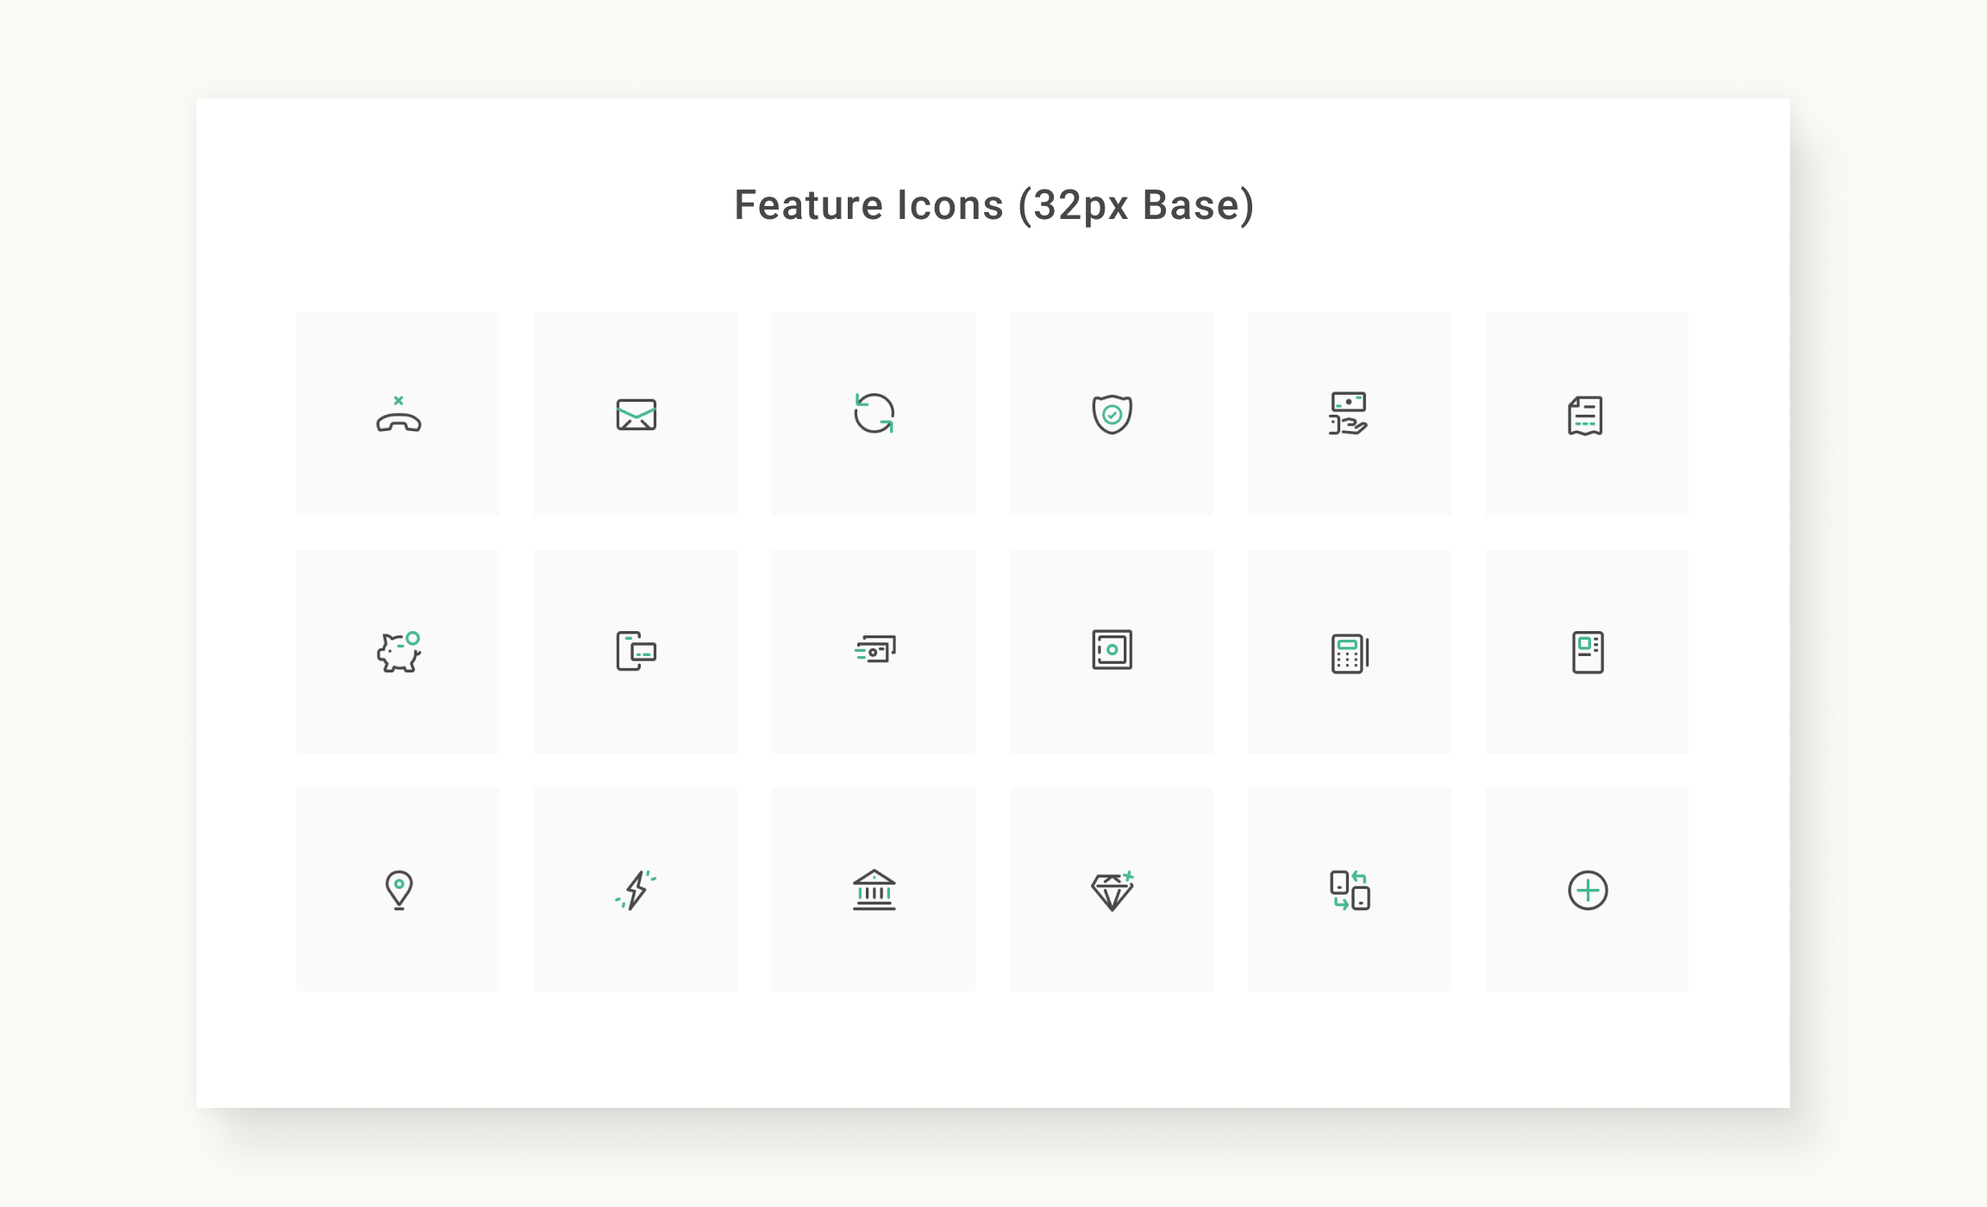
Task: Select the diamond gem icon
Action: pos(1113,891)
